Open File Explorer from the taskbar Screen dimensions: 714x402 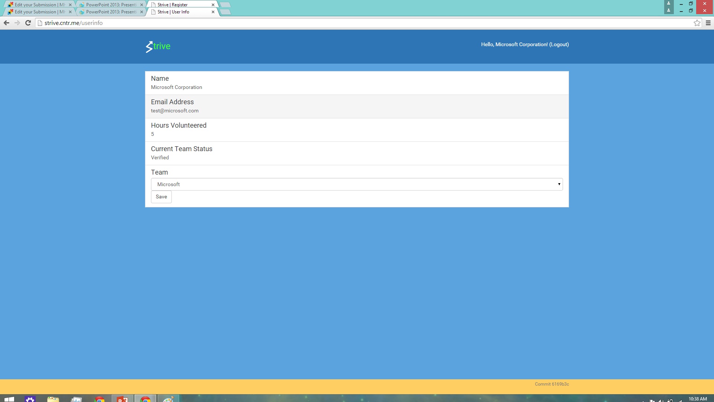pyautogui.click(x=53, y=399)
